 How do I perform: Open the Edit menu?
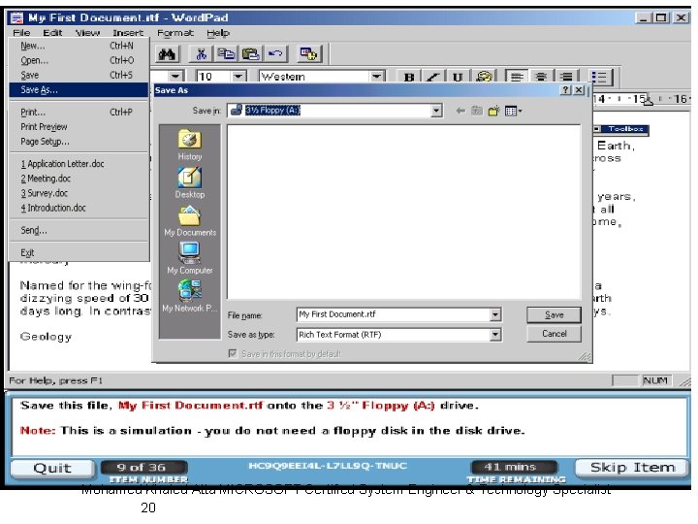52,33
